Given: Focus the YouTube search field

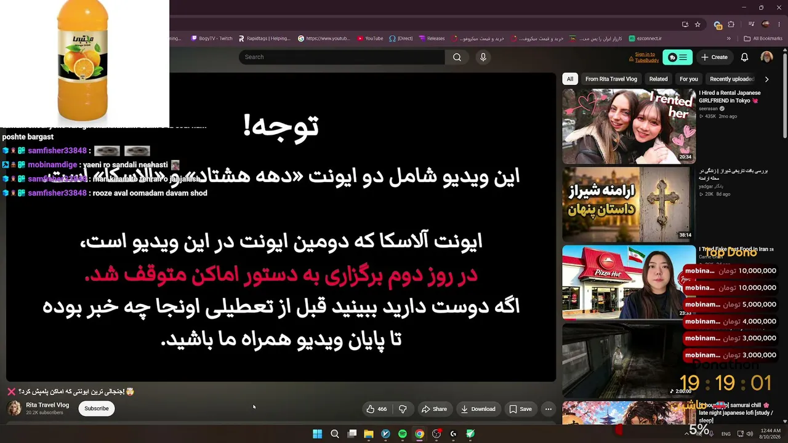Looking at the screenshot, I should (x=342, y=57).
